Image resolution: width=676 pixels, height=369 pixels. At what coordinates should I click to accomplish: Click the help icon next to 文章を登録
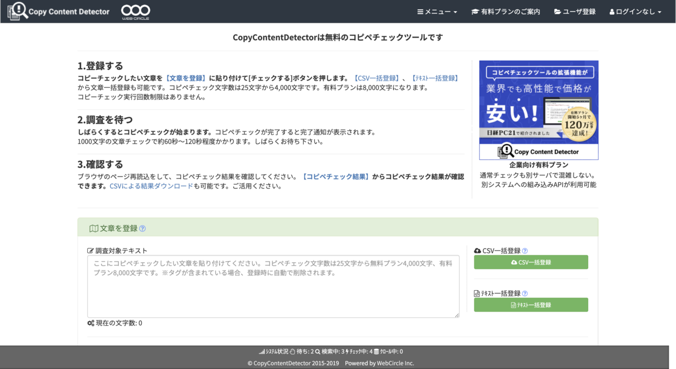pos(141,227)
